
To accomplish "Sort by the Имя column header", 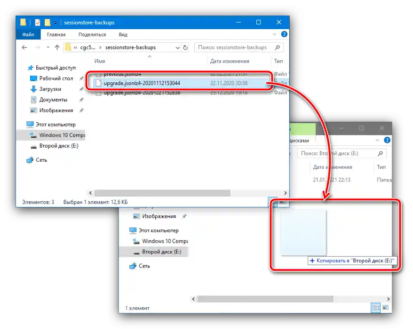I will tap(100, 61).
